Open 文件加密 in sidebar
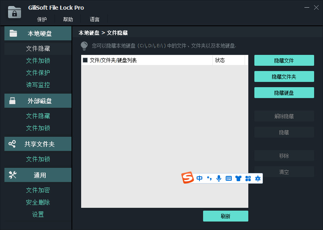Screen dimensions: 323x230 pyautogui.click(x=38, y=190)
